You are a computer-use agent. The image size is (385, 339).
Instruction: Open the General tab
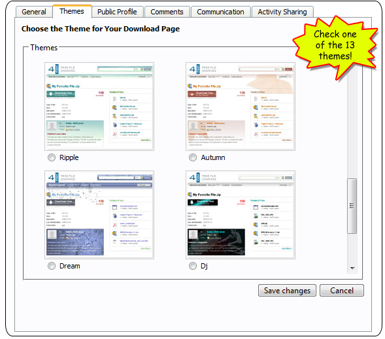(x=34, y=12)
